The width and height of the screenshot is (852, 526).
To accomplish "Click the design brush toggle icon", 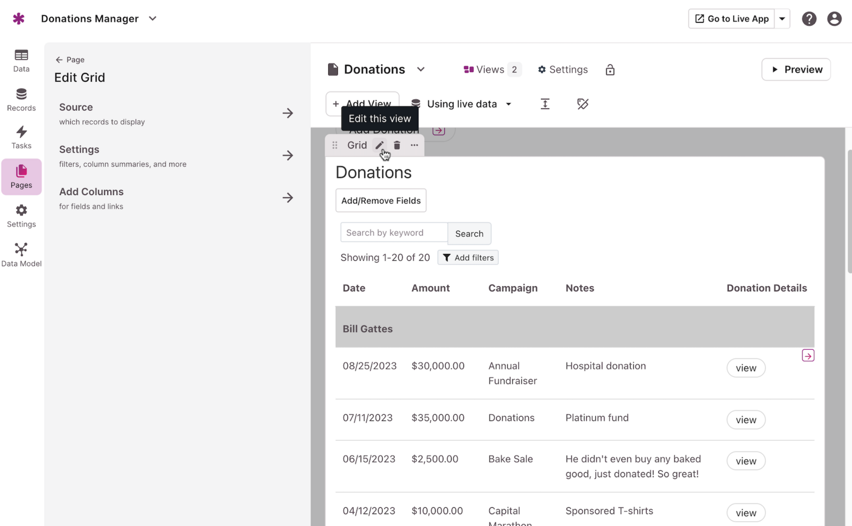I will (583, 104).
